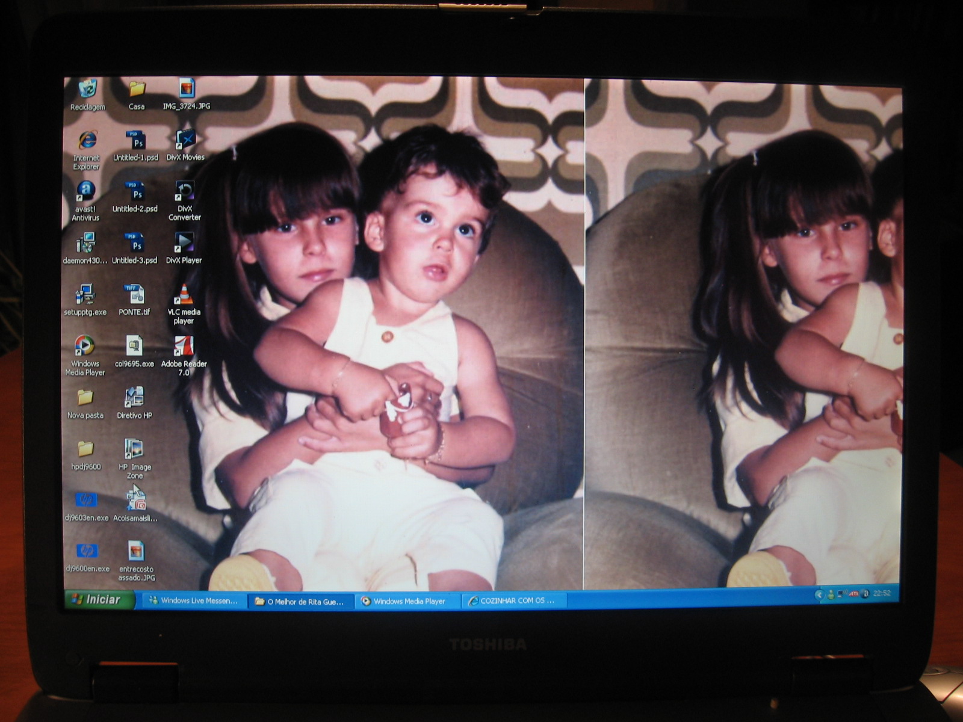Viewport: 963px width, 722px height.
Task: Select Untitled-2.psd Photoshop file
Action: tap(135, 197)
